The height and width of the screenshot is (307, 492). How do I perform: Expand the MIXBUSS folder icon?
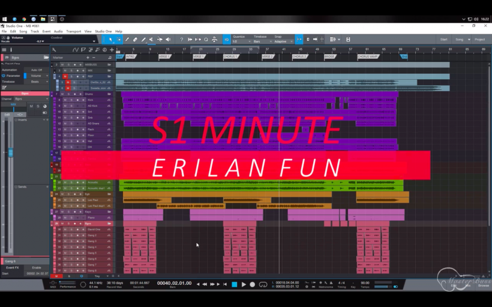pos(109,65)
